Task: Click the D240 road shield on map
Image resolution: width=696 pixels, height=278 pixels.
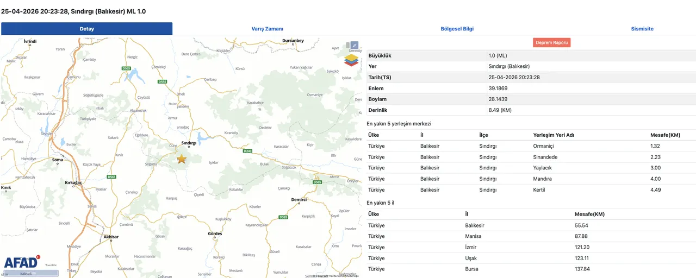Action: [x=247, y=150]
